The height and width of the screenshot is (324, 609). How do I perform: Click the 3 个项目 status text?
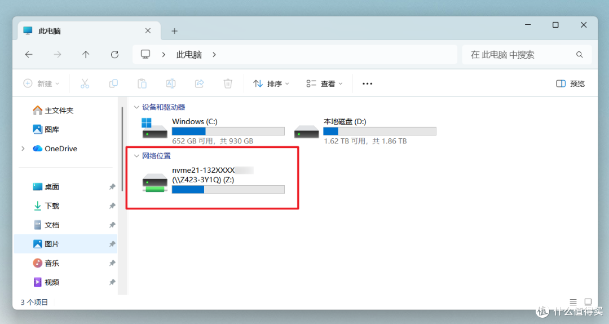coord(34,302)
